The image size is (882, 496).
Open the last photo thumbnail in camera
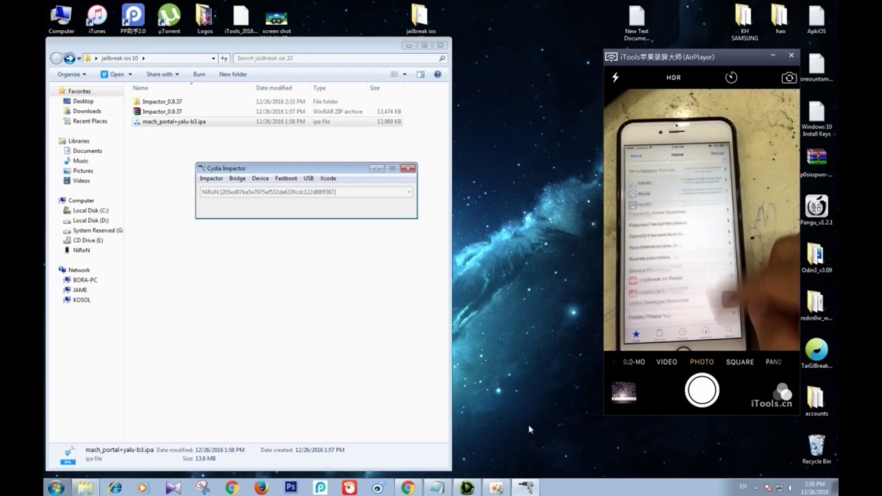coord(624,391)
